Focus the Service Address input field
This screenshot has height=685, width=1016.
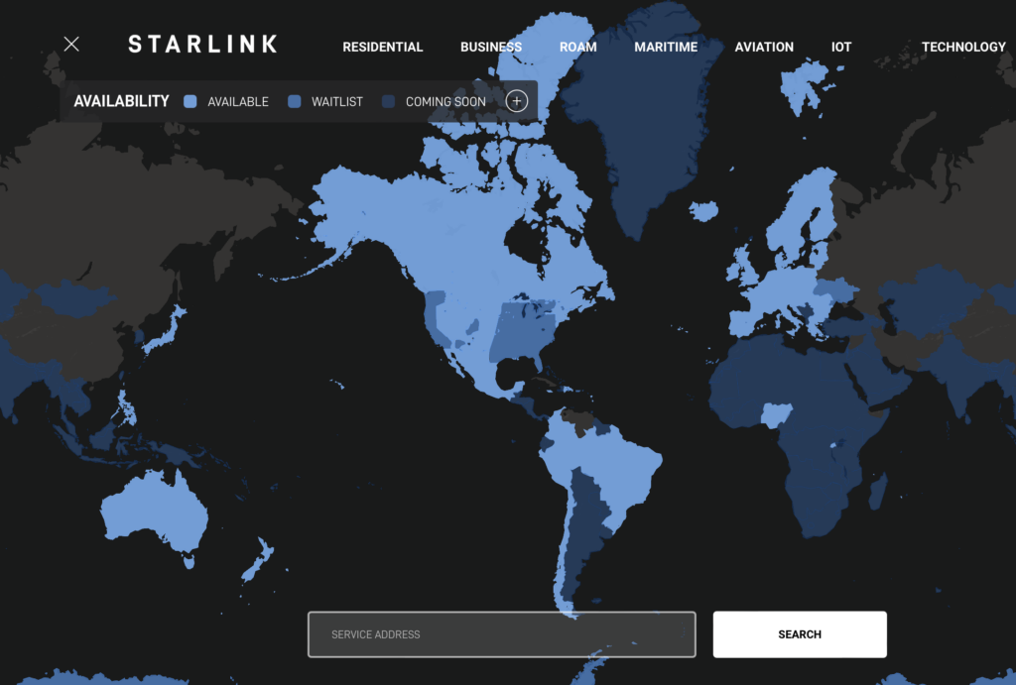[x=501, y=634]
